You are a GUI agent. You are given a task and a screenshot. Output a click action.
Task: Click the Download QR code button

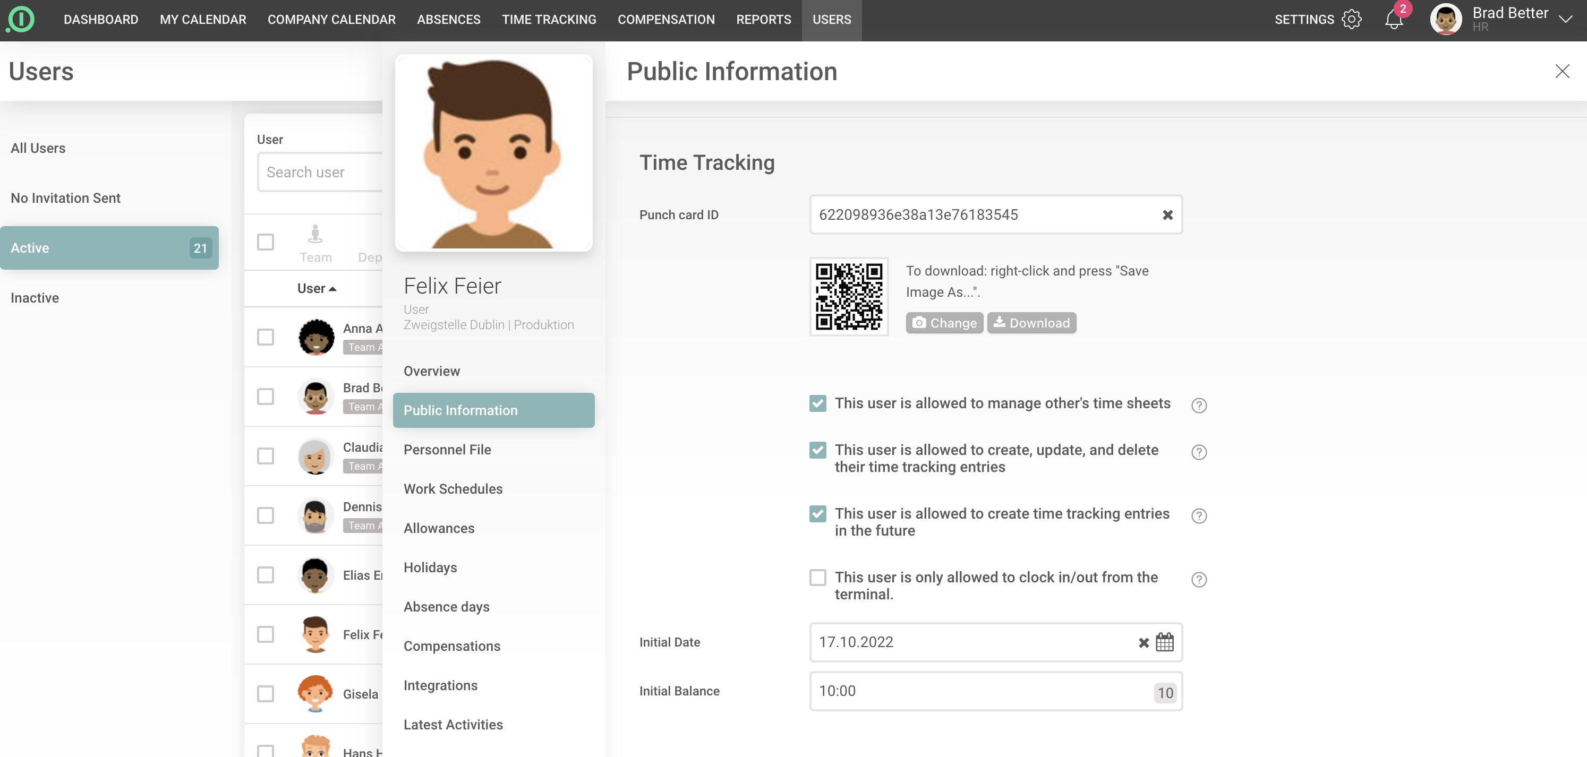[1031, 323]
